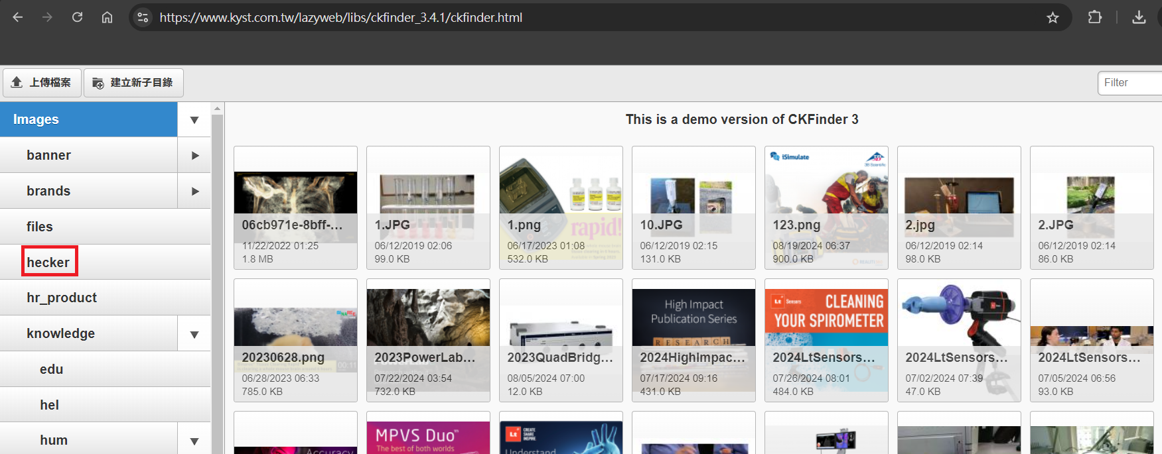Open the browser downloads panel
This screenshot has width=1162, height=454.
1139,17
